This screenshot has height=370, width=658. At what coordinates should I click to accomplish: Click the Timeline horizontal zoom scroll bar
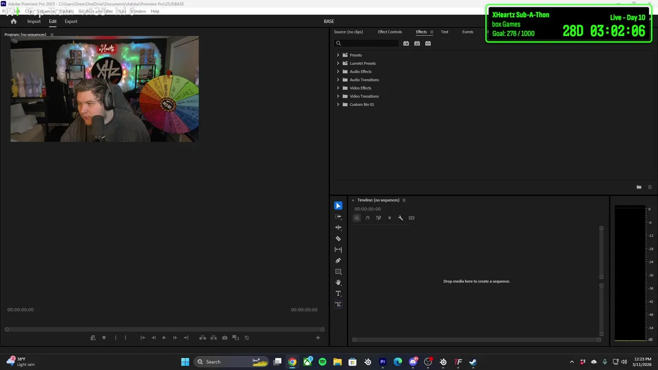[x=477, y=340]
